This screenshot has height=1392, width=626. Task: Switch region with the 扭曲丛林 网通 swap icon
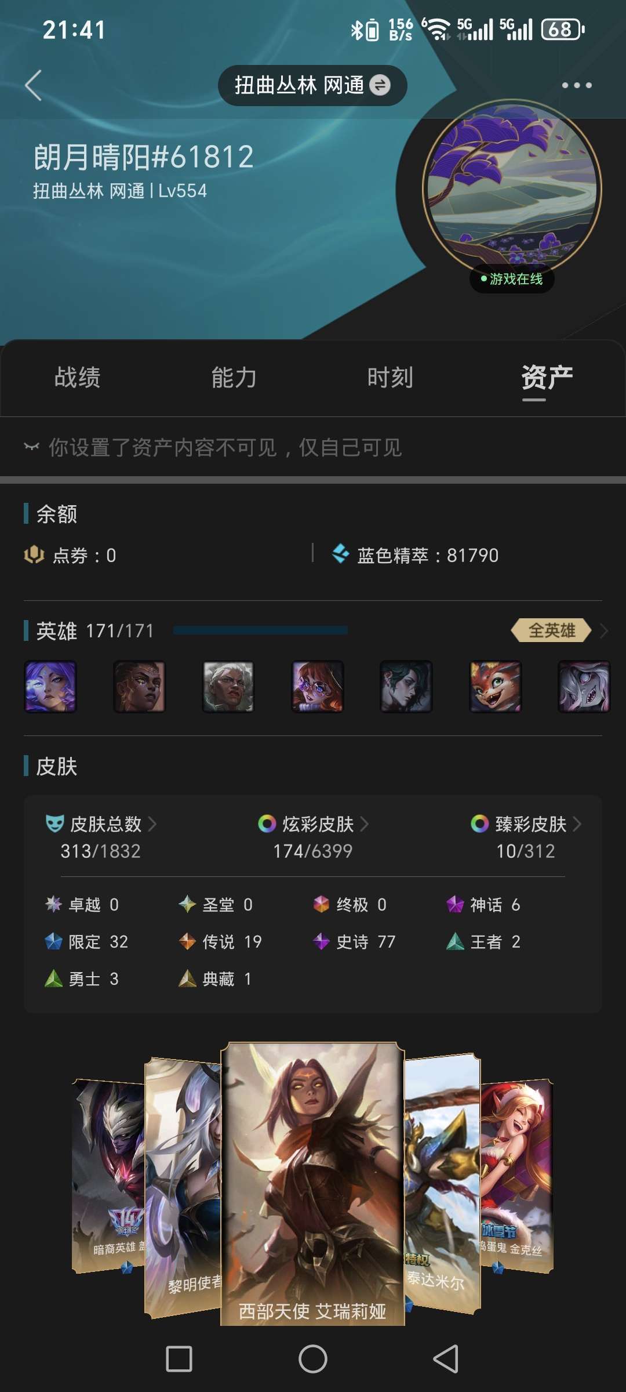coord(380,85)
